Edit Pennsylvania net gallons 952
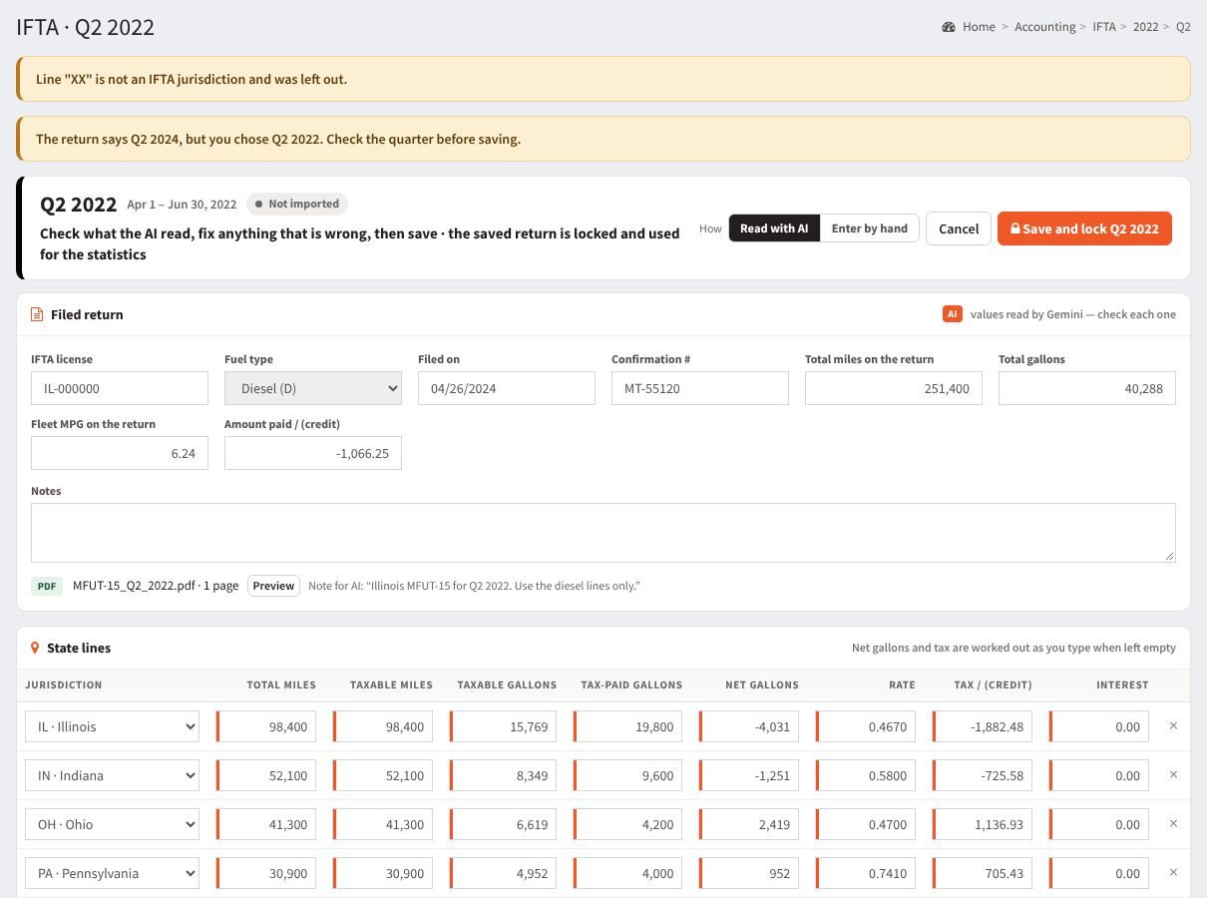The width and height of the screenshot is (1207, 898). (749, 873)
